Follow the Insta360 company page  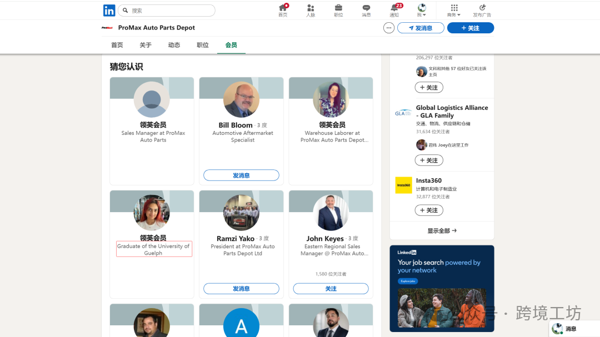tap(429, 210)
